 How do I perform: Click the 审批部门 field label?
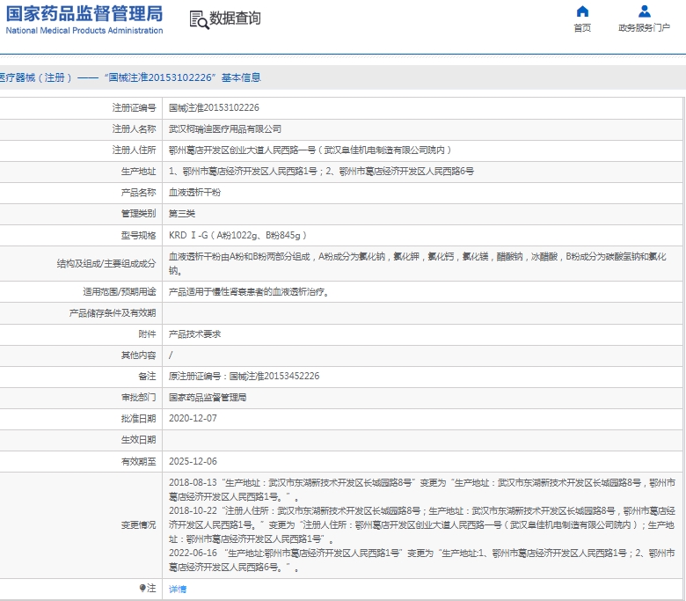[138, 398]
